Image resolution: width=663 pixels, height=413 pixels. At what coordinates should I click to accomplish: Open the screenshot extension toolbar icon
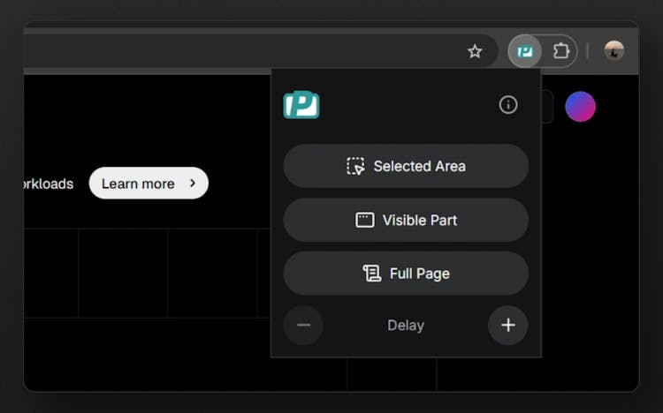coord(525,51)
